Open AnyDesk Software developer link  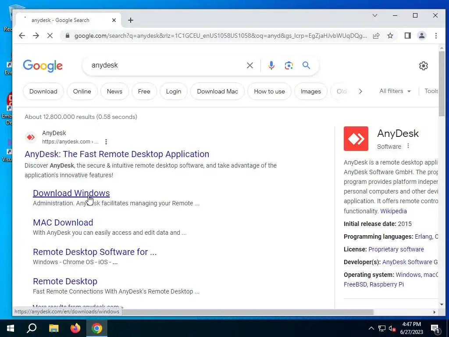(x=410, y=262)
